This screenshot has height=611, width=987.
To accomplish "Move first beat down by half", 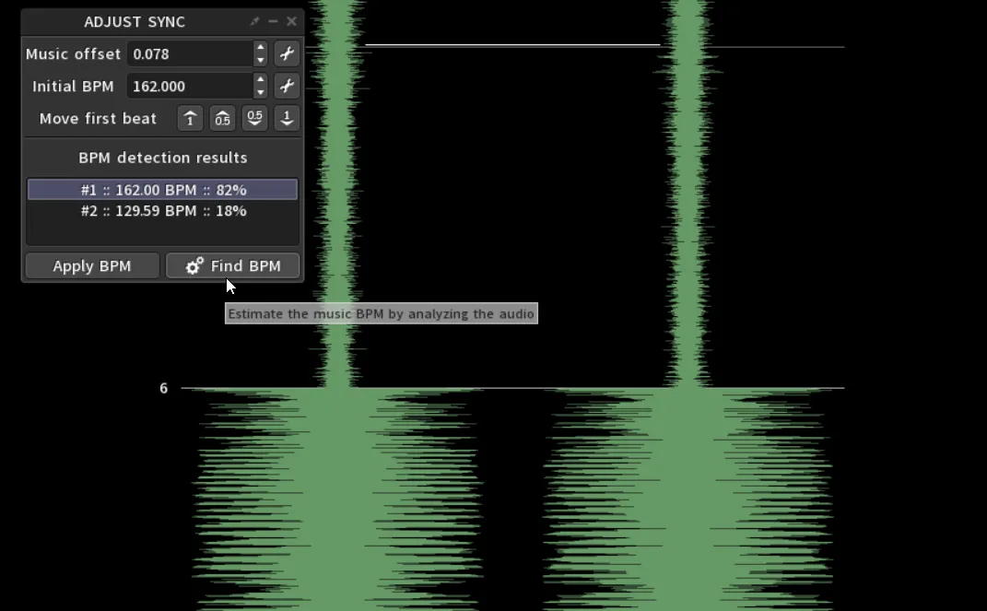I will coord(254,119).
